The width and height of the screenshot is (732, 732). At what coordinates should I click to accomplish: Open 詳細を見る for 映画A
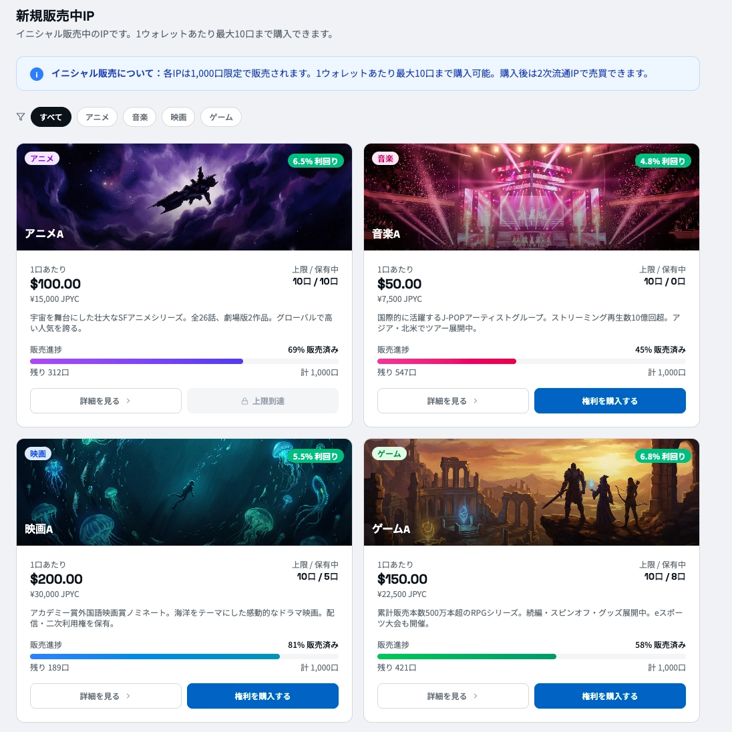click(x=106, y=696)
